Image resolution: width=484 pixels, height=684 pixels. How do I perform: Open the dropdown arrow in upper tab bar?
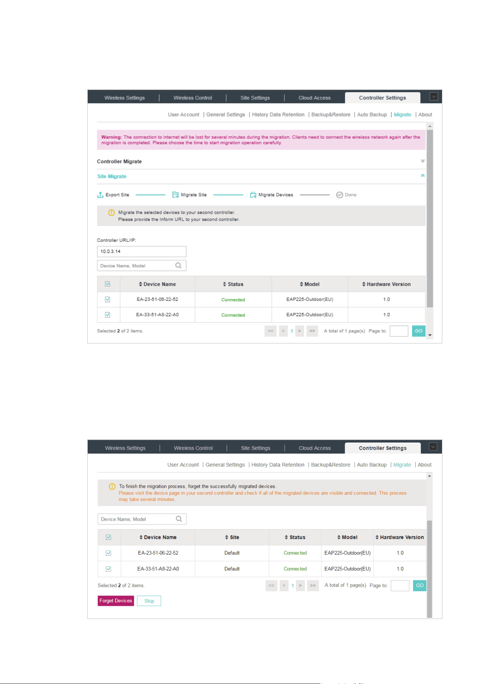tap(434, 96)
